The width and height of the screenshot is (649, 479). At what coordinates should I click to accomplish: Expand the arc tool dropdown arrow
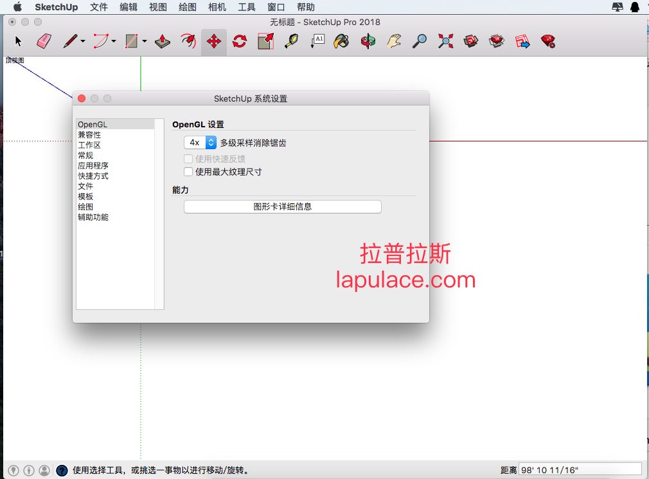coord(113,41)
